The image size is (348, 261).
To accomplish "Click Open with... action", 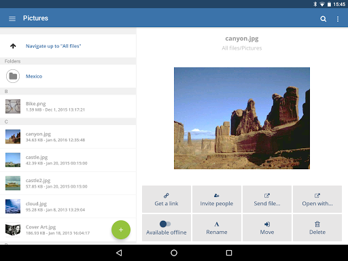I will tap(317, 199).
